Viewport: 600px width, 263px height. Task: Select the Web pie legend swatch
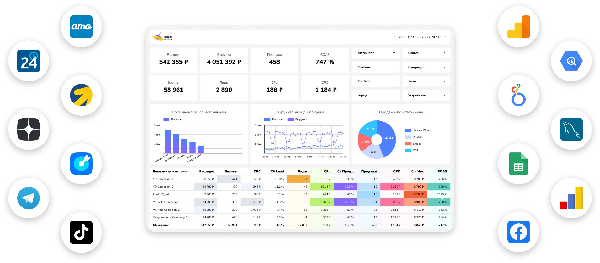click(408, 150)
